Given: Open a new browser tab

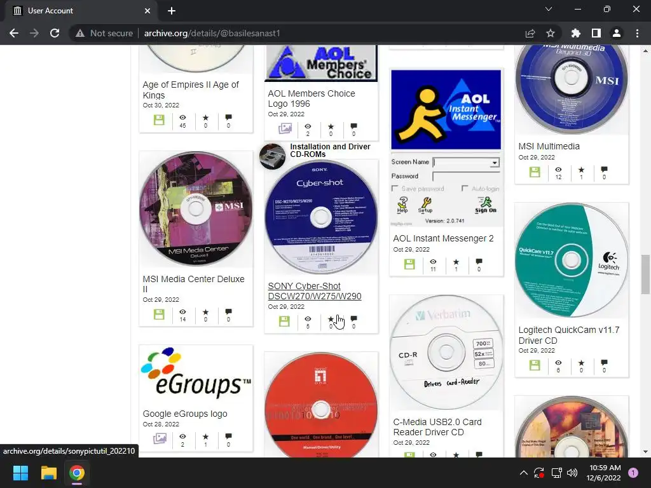Looking at the screenshot, I should 172,11.
